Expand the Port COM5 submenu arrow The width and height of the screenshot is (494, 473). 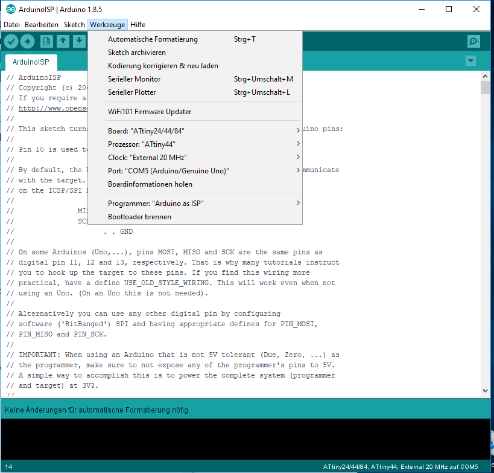coord(298,170)
